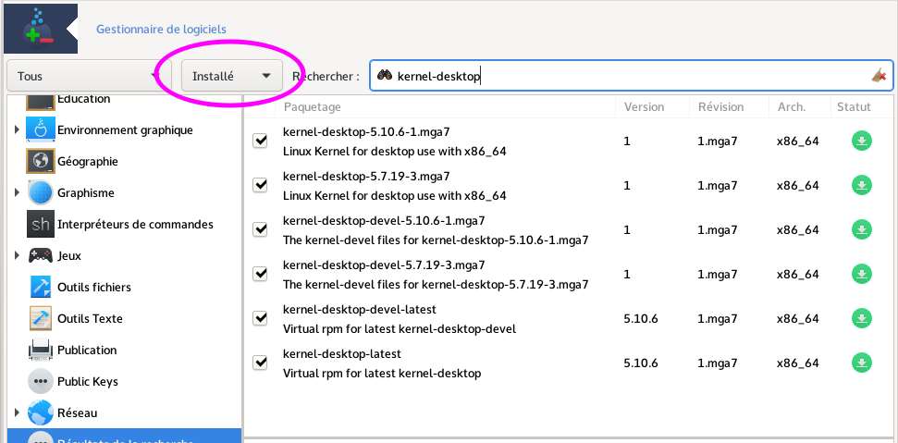Select the kernel-desktop-latest package name
Screen dimensions: 898x443
342,353
